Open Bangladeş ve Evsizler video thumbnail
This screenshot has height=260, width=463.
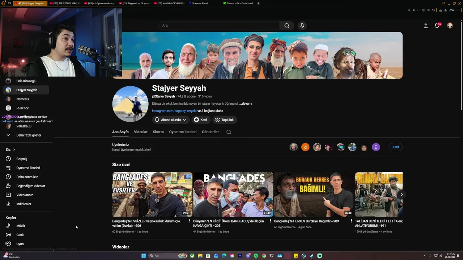[152, 195]
